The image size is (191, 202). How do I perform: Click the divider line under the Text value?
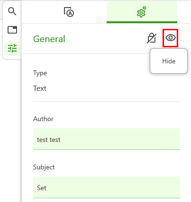coord(107,101)
